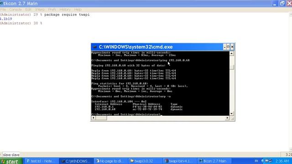The width and height of the screenshot is (292, 164).
Task: Open the File menu in tkcon
Action: [3, 10]
